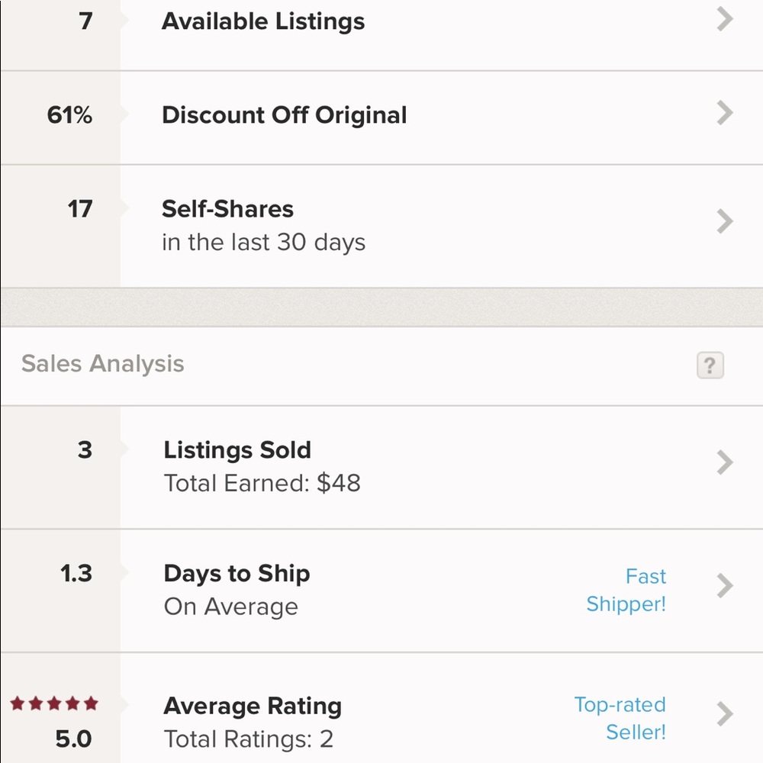Select the Discount Off Original item
Viewport: 763px width, 763px height.
[284, 115]
